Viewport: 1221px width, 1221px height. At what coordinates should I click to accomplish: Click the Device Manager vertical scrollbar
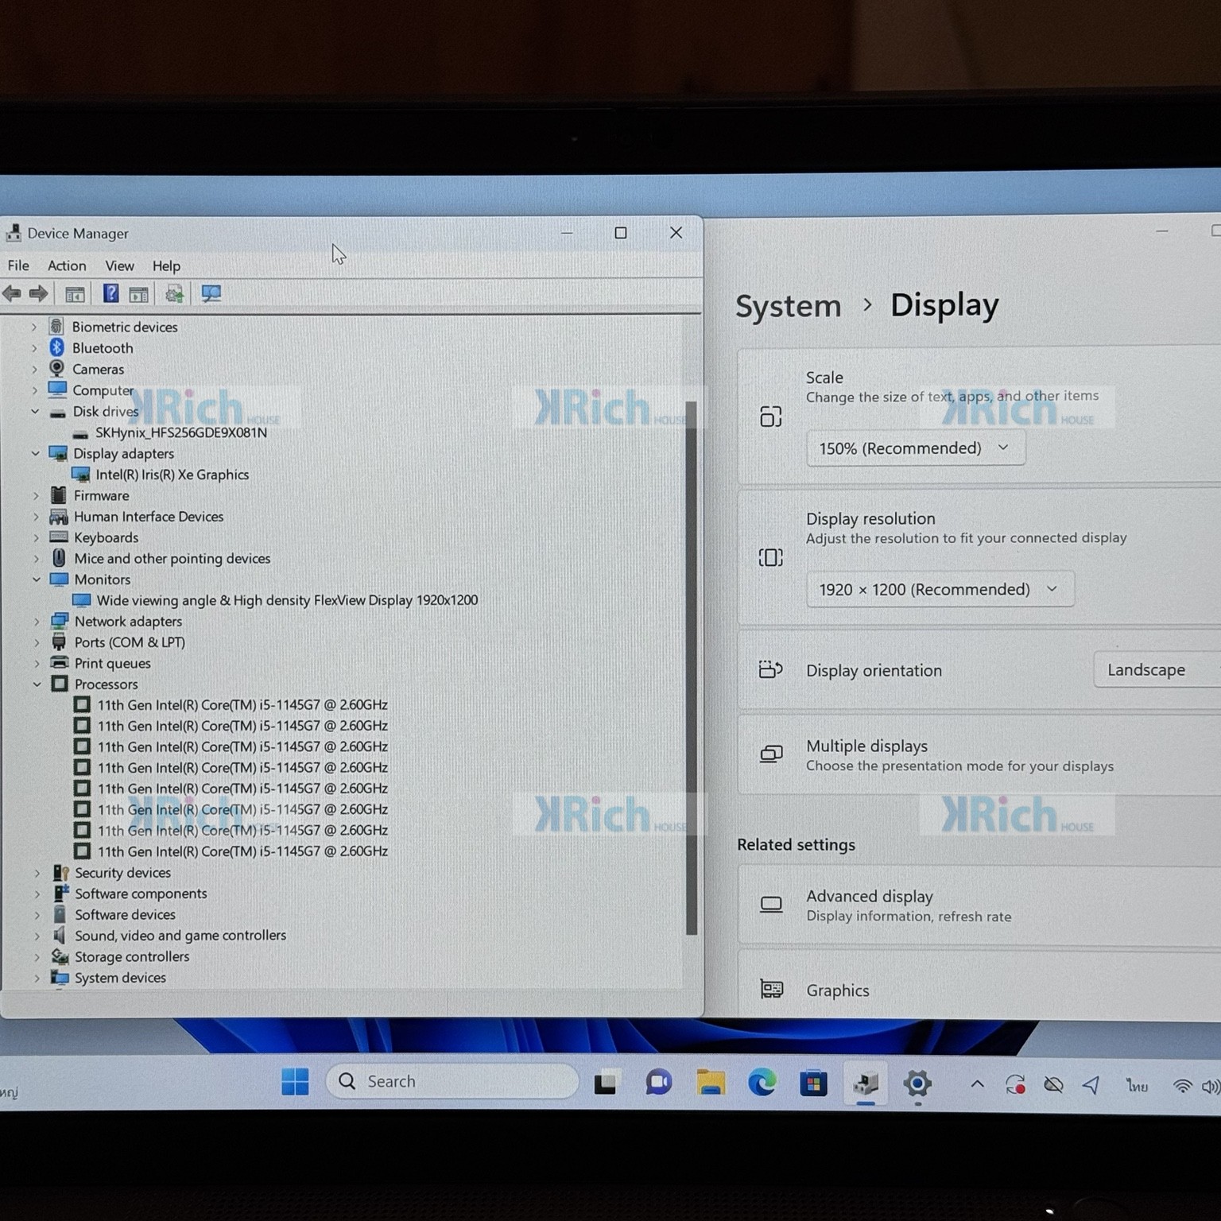point(691,668)
